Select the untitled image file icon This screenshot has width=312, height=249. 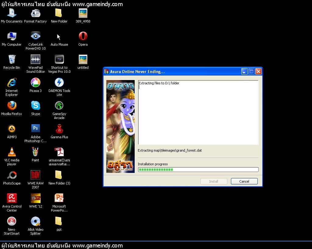pos(83,59)
